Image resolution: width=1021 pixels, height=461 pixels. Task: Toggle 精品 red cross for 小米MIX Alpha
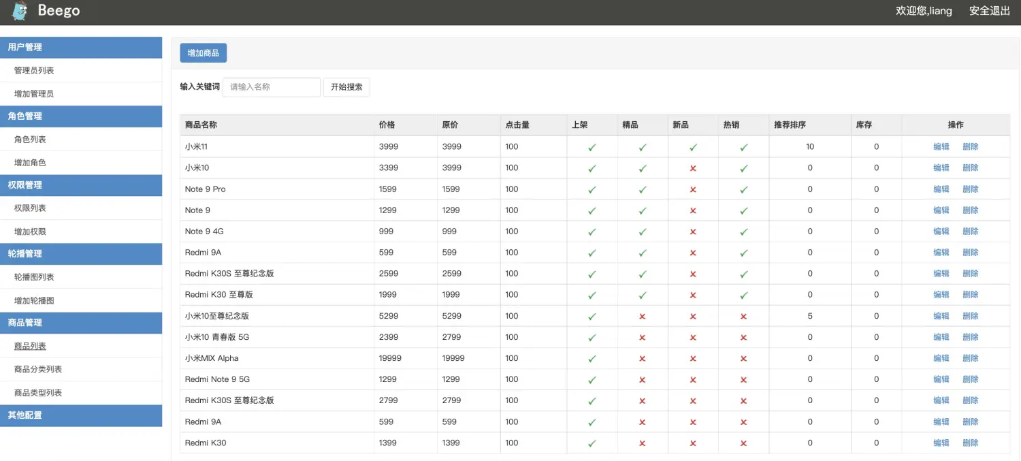pos(643,358)
